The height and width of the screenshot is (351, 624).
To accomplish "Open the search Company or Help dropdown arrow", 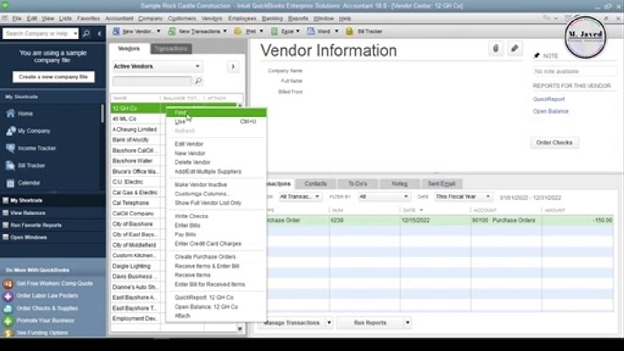I will pyautogui.click(x=75, y=33).
